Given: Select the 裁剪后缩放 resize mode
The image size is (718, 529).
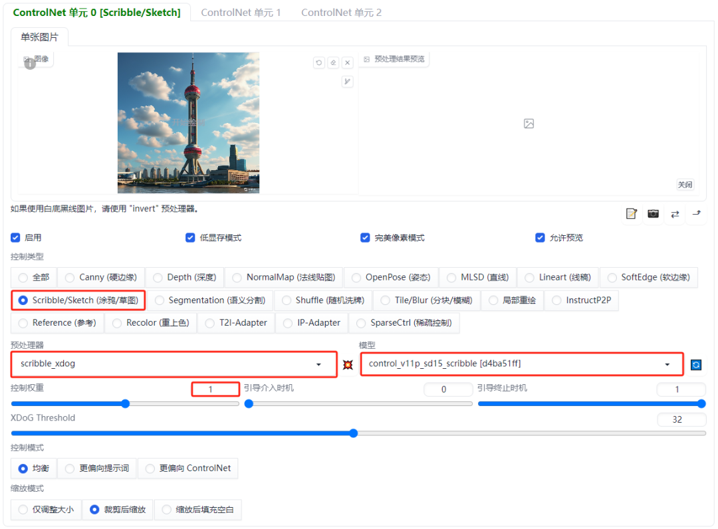Looking at the screenshot, I should coord(118,510).
